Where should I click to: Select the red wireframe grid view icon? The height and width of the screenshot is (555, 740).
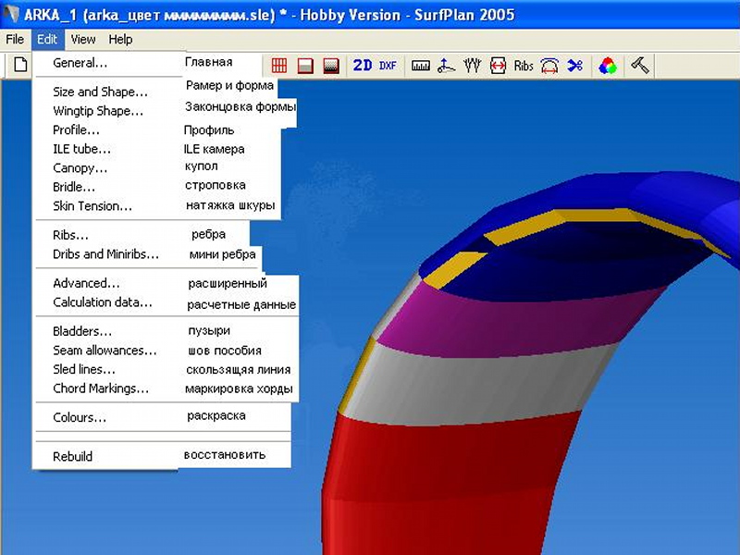coord(279,66)
